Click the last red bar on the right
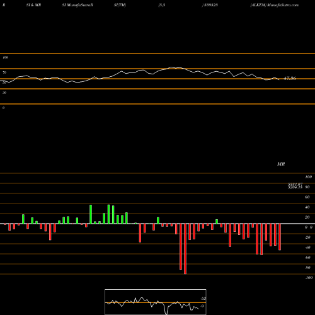 click(280, 237)
